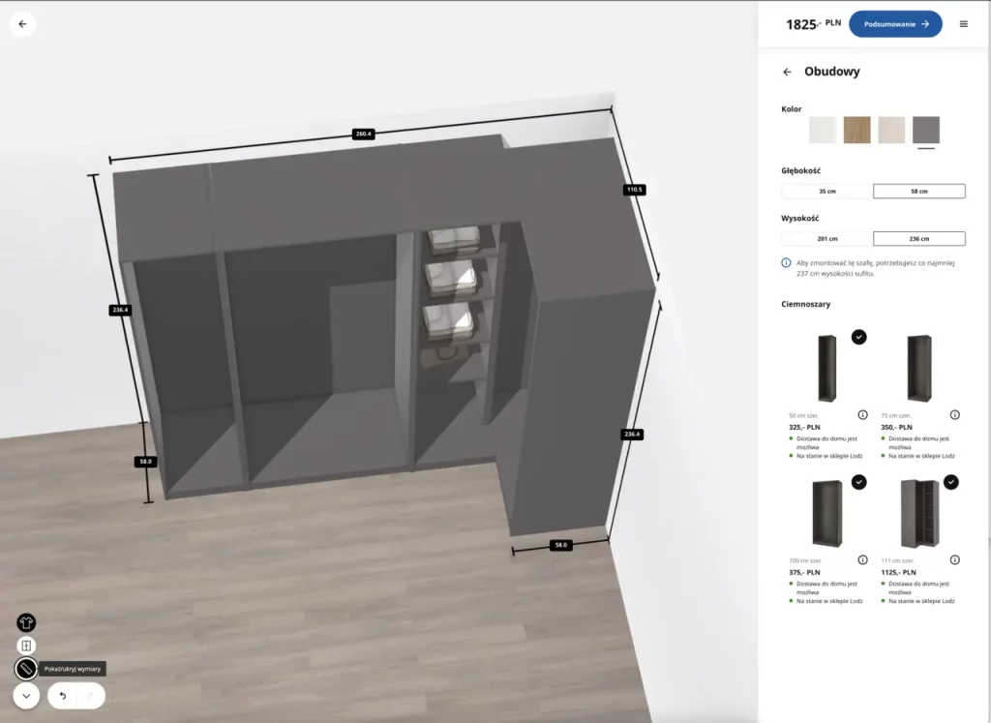
Task: Click the info icon beside the 111 cm corner frame
Action: click(955, 559)
